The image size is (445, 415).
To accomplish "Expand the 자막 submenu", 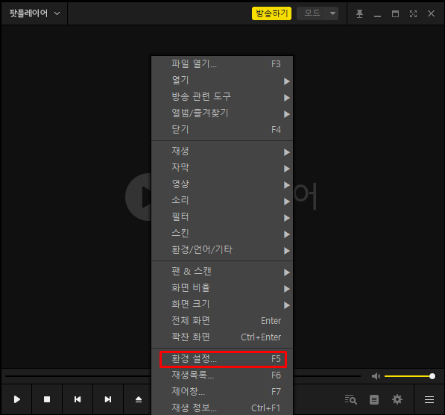I will click(x=222, y=168).
